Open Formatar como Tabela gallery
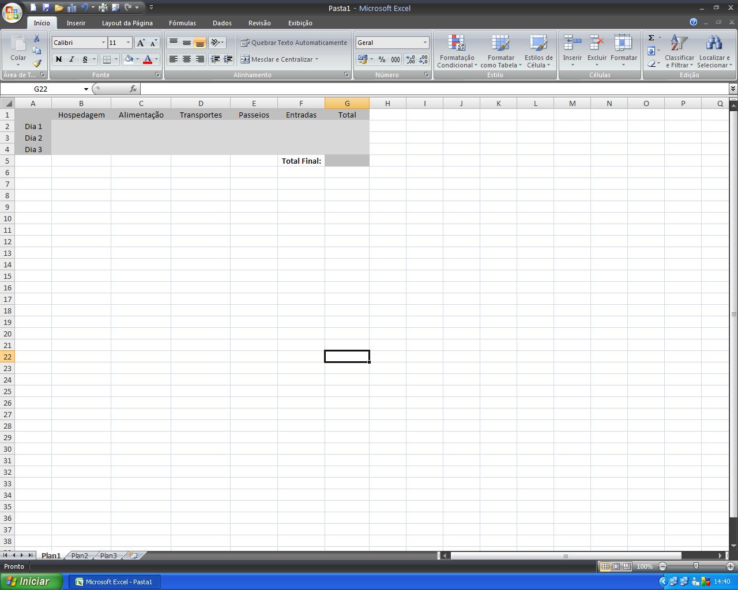 (500, 51)
